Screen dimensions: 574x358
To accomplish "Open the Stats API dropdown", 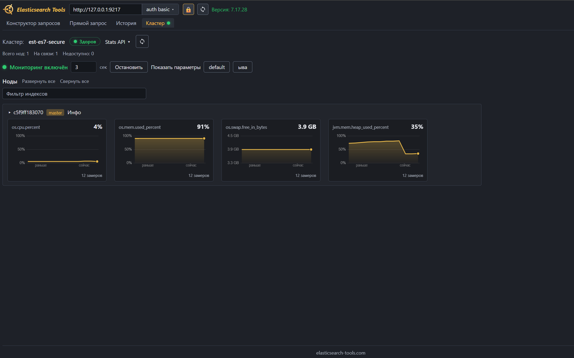I will coord(117,42).
